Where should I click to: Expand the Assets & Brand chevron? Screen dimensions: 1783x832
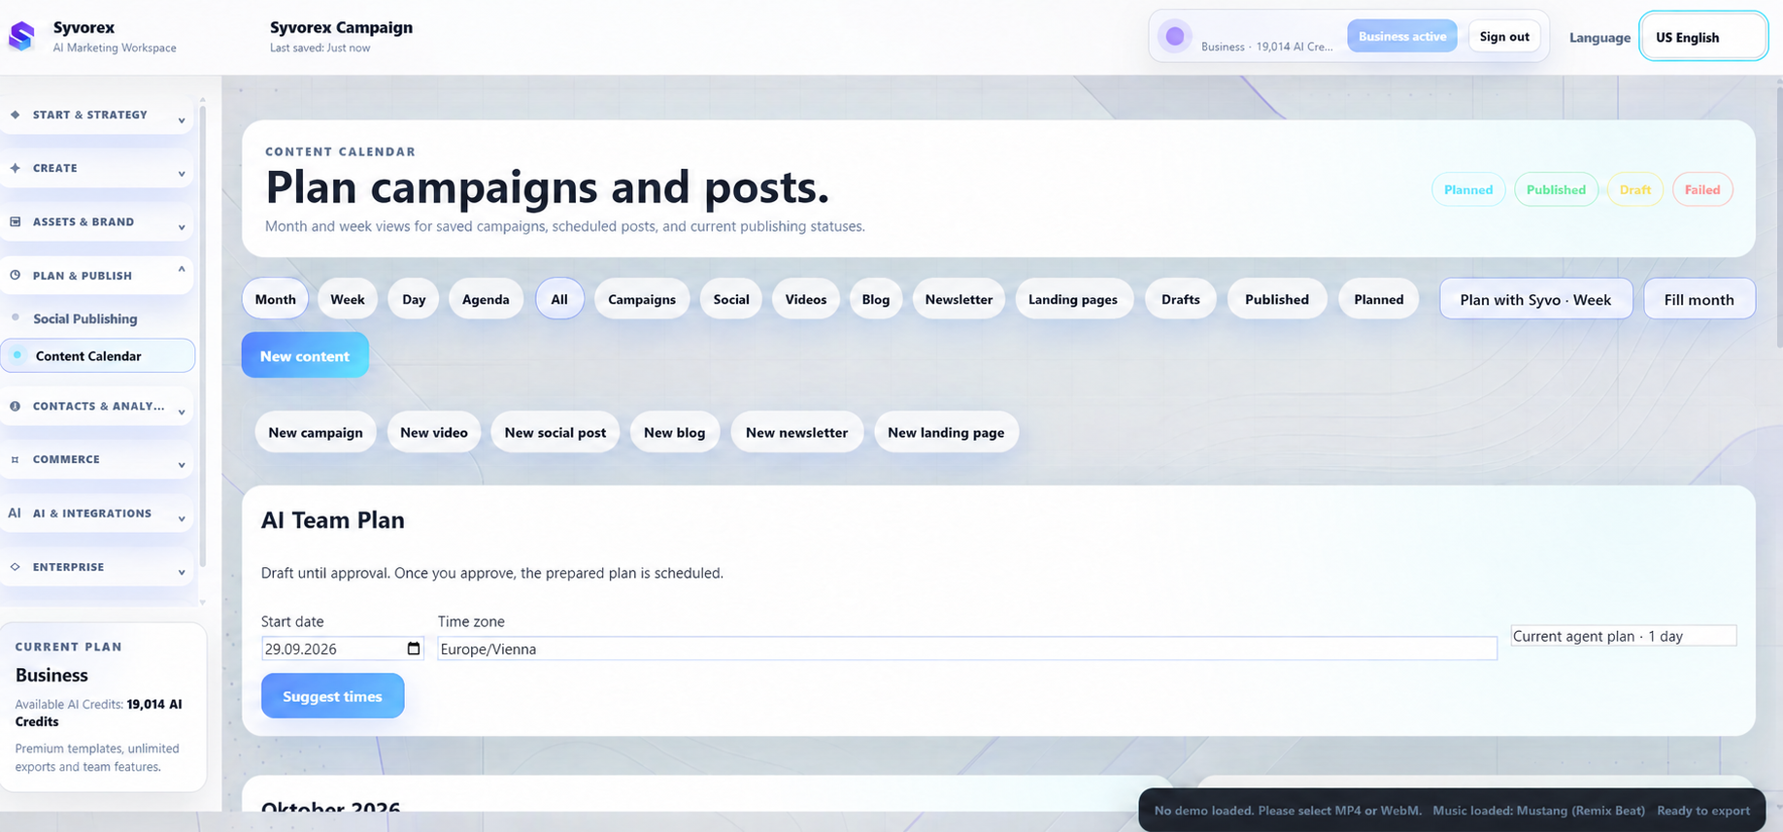[x=182, y=227]
